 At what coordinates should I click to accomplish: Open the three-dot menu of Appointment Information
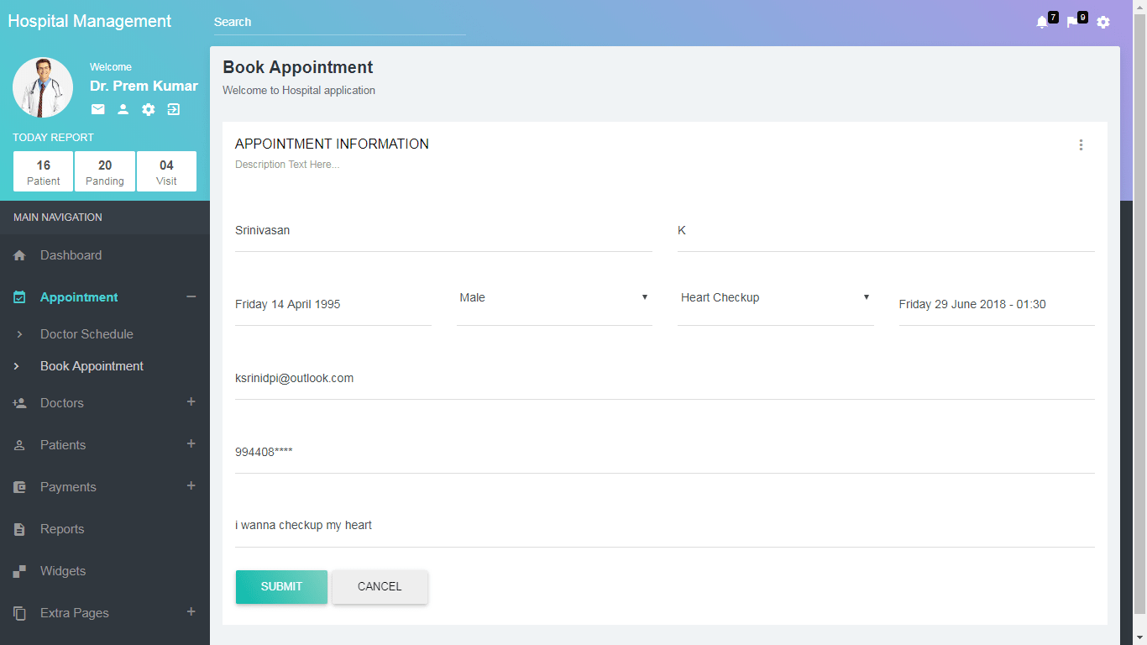[1081, 144]
